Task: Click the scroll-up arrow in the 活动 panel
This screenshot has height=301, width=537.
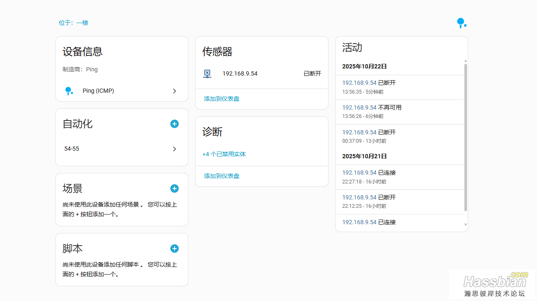Action: [466, 61]
